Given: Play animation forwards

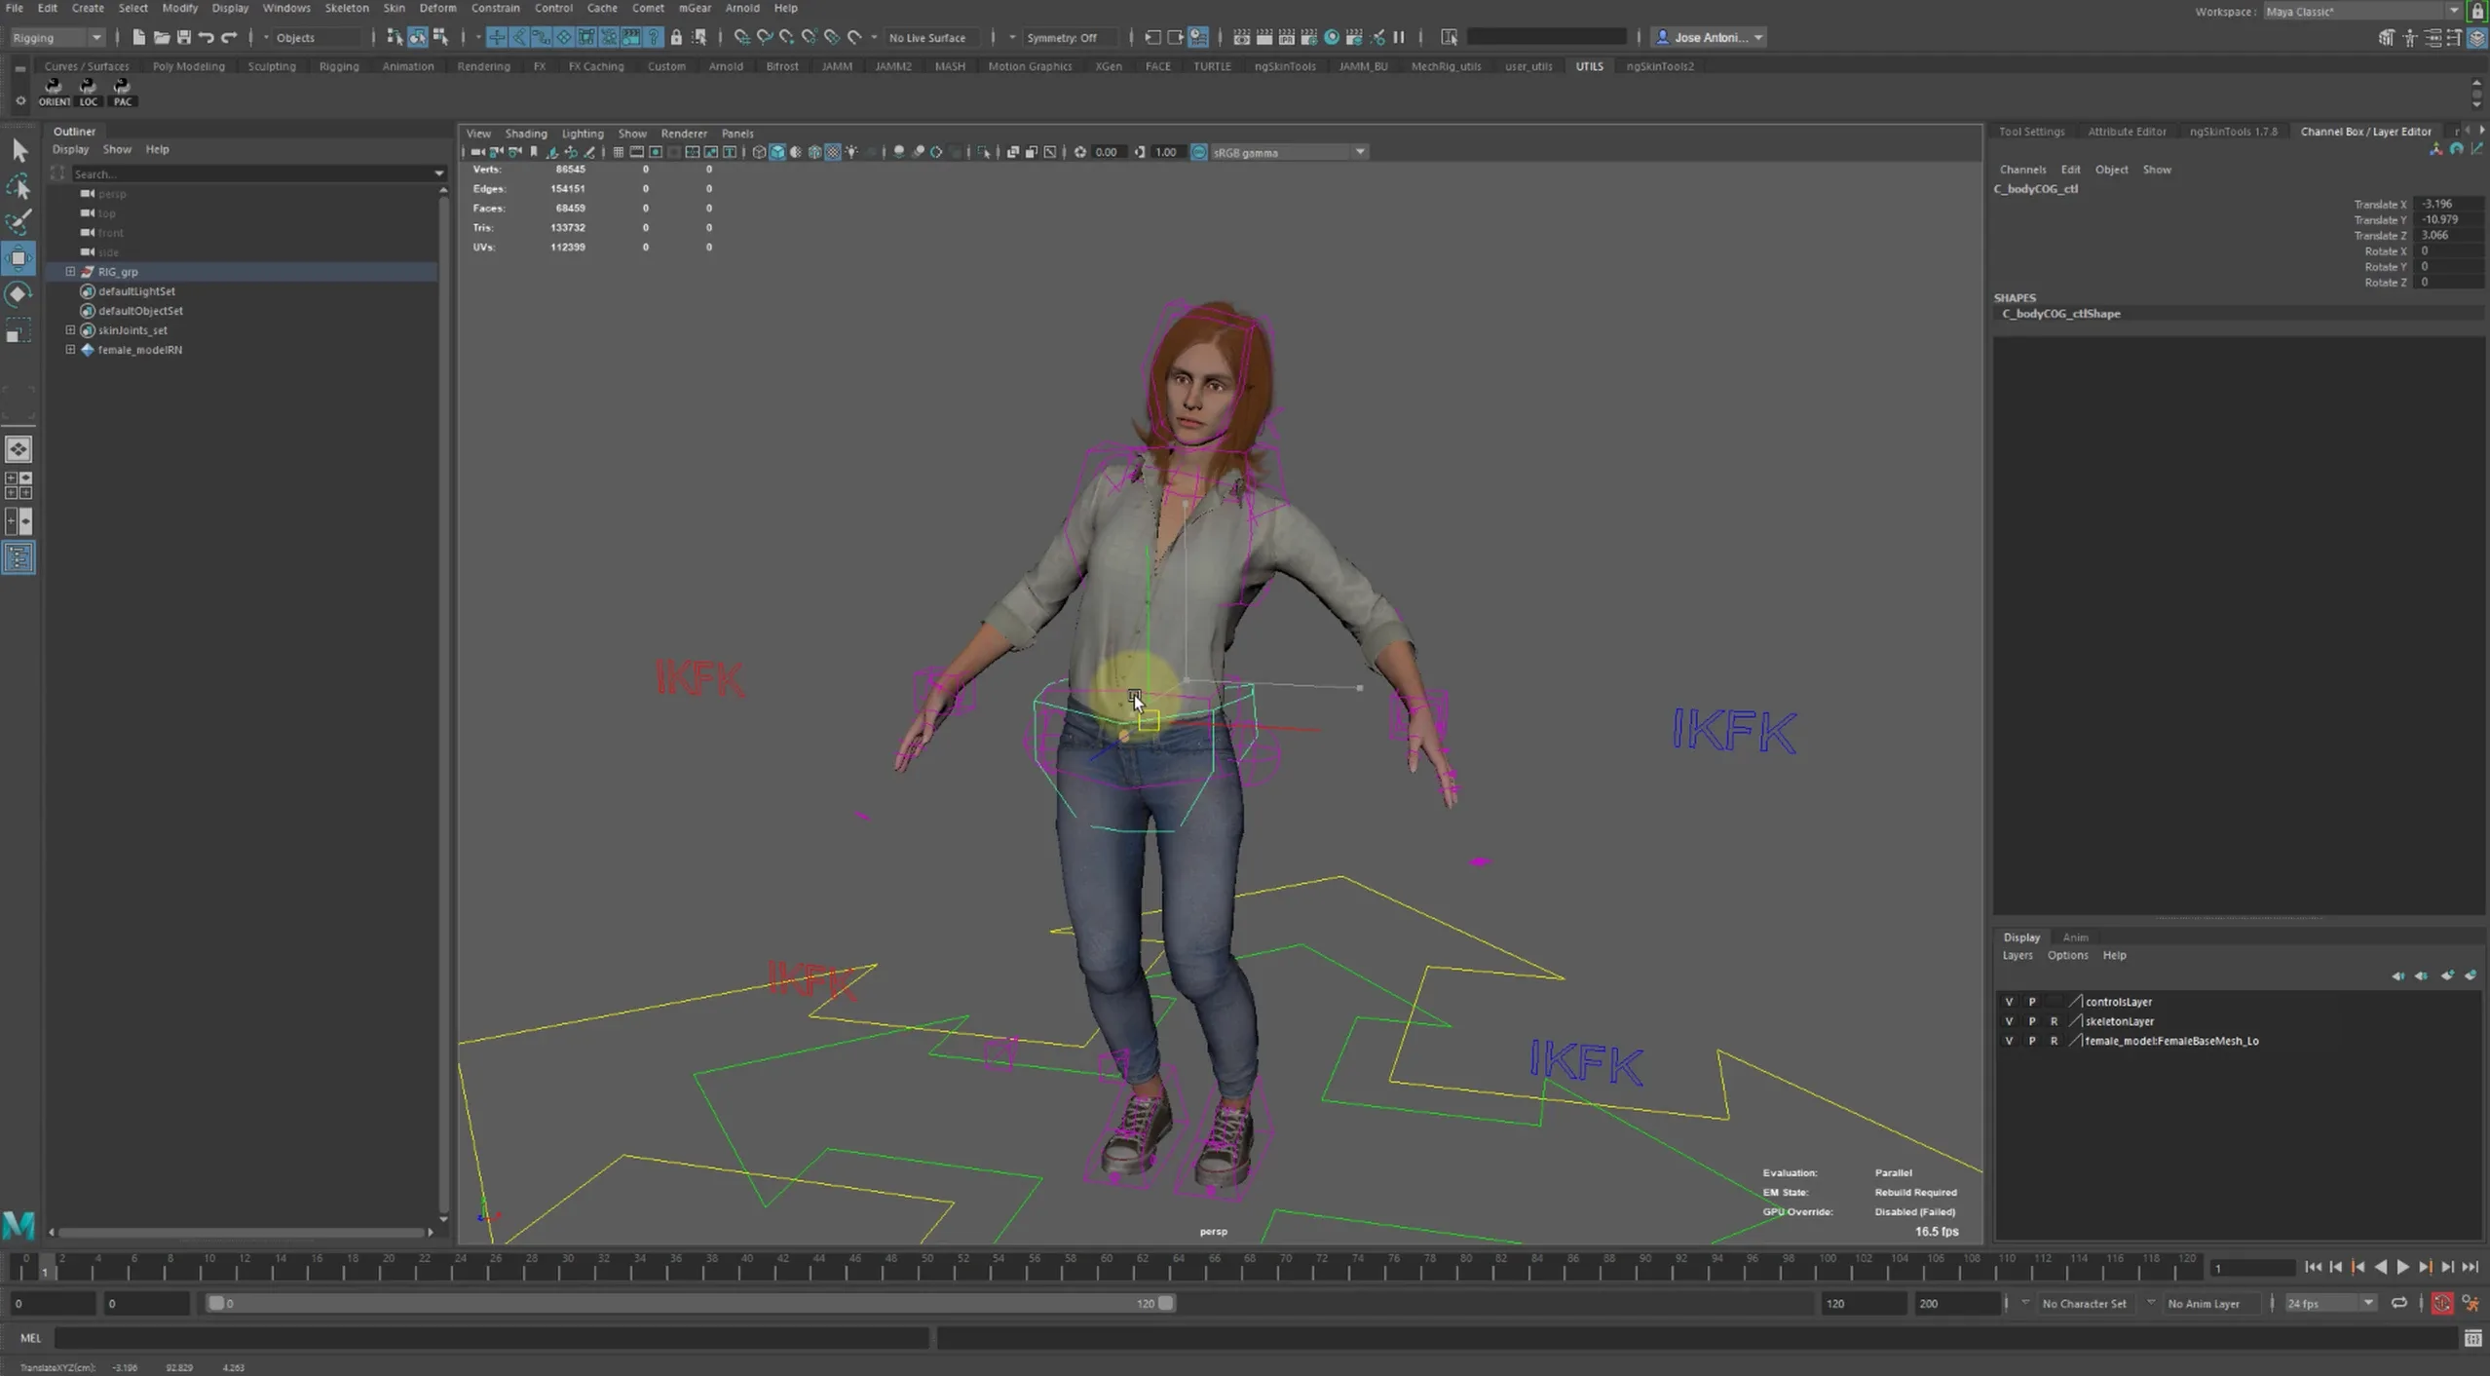Looking at the screenshot, I should click(x=2402, y=1267).
